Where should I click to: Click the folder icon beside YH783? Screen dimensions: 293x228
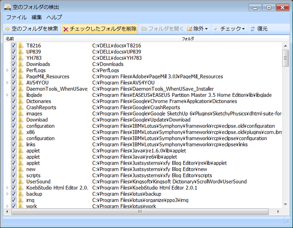click(21, 58)
